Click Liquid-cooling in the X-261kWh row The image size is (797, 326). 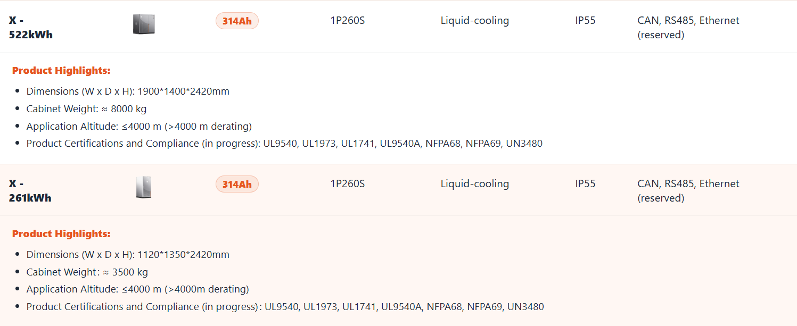[474, 184]
